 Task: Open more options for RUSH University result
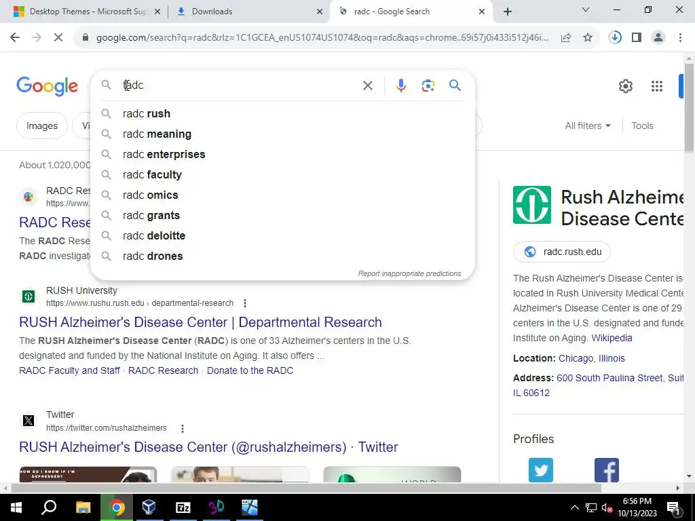[244, 303]
